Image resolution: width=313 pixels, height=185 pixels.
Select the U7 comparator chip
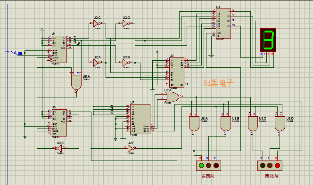[x=140, y=119]
